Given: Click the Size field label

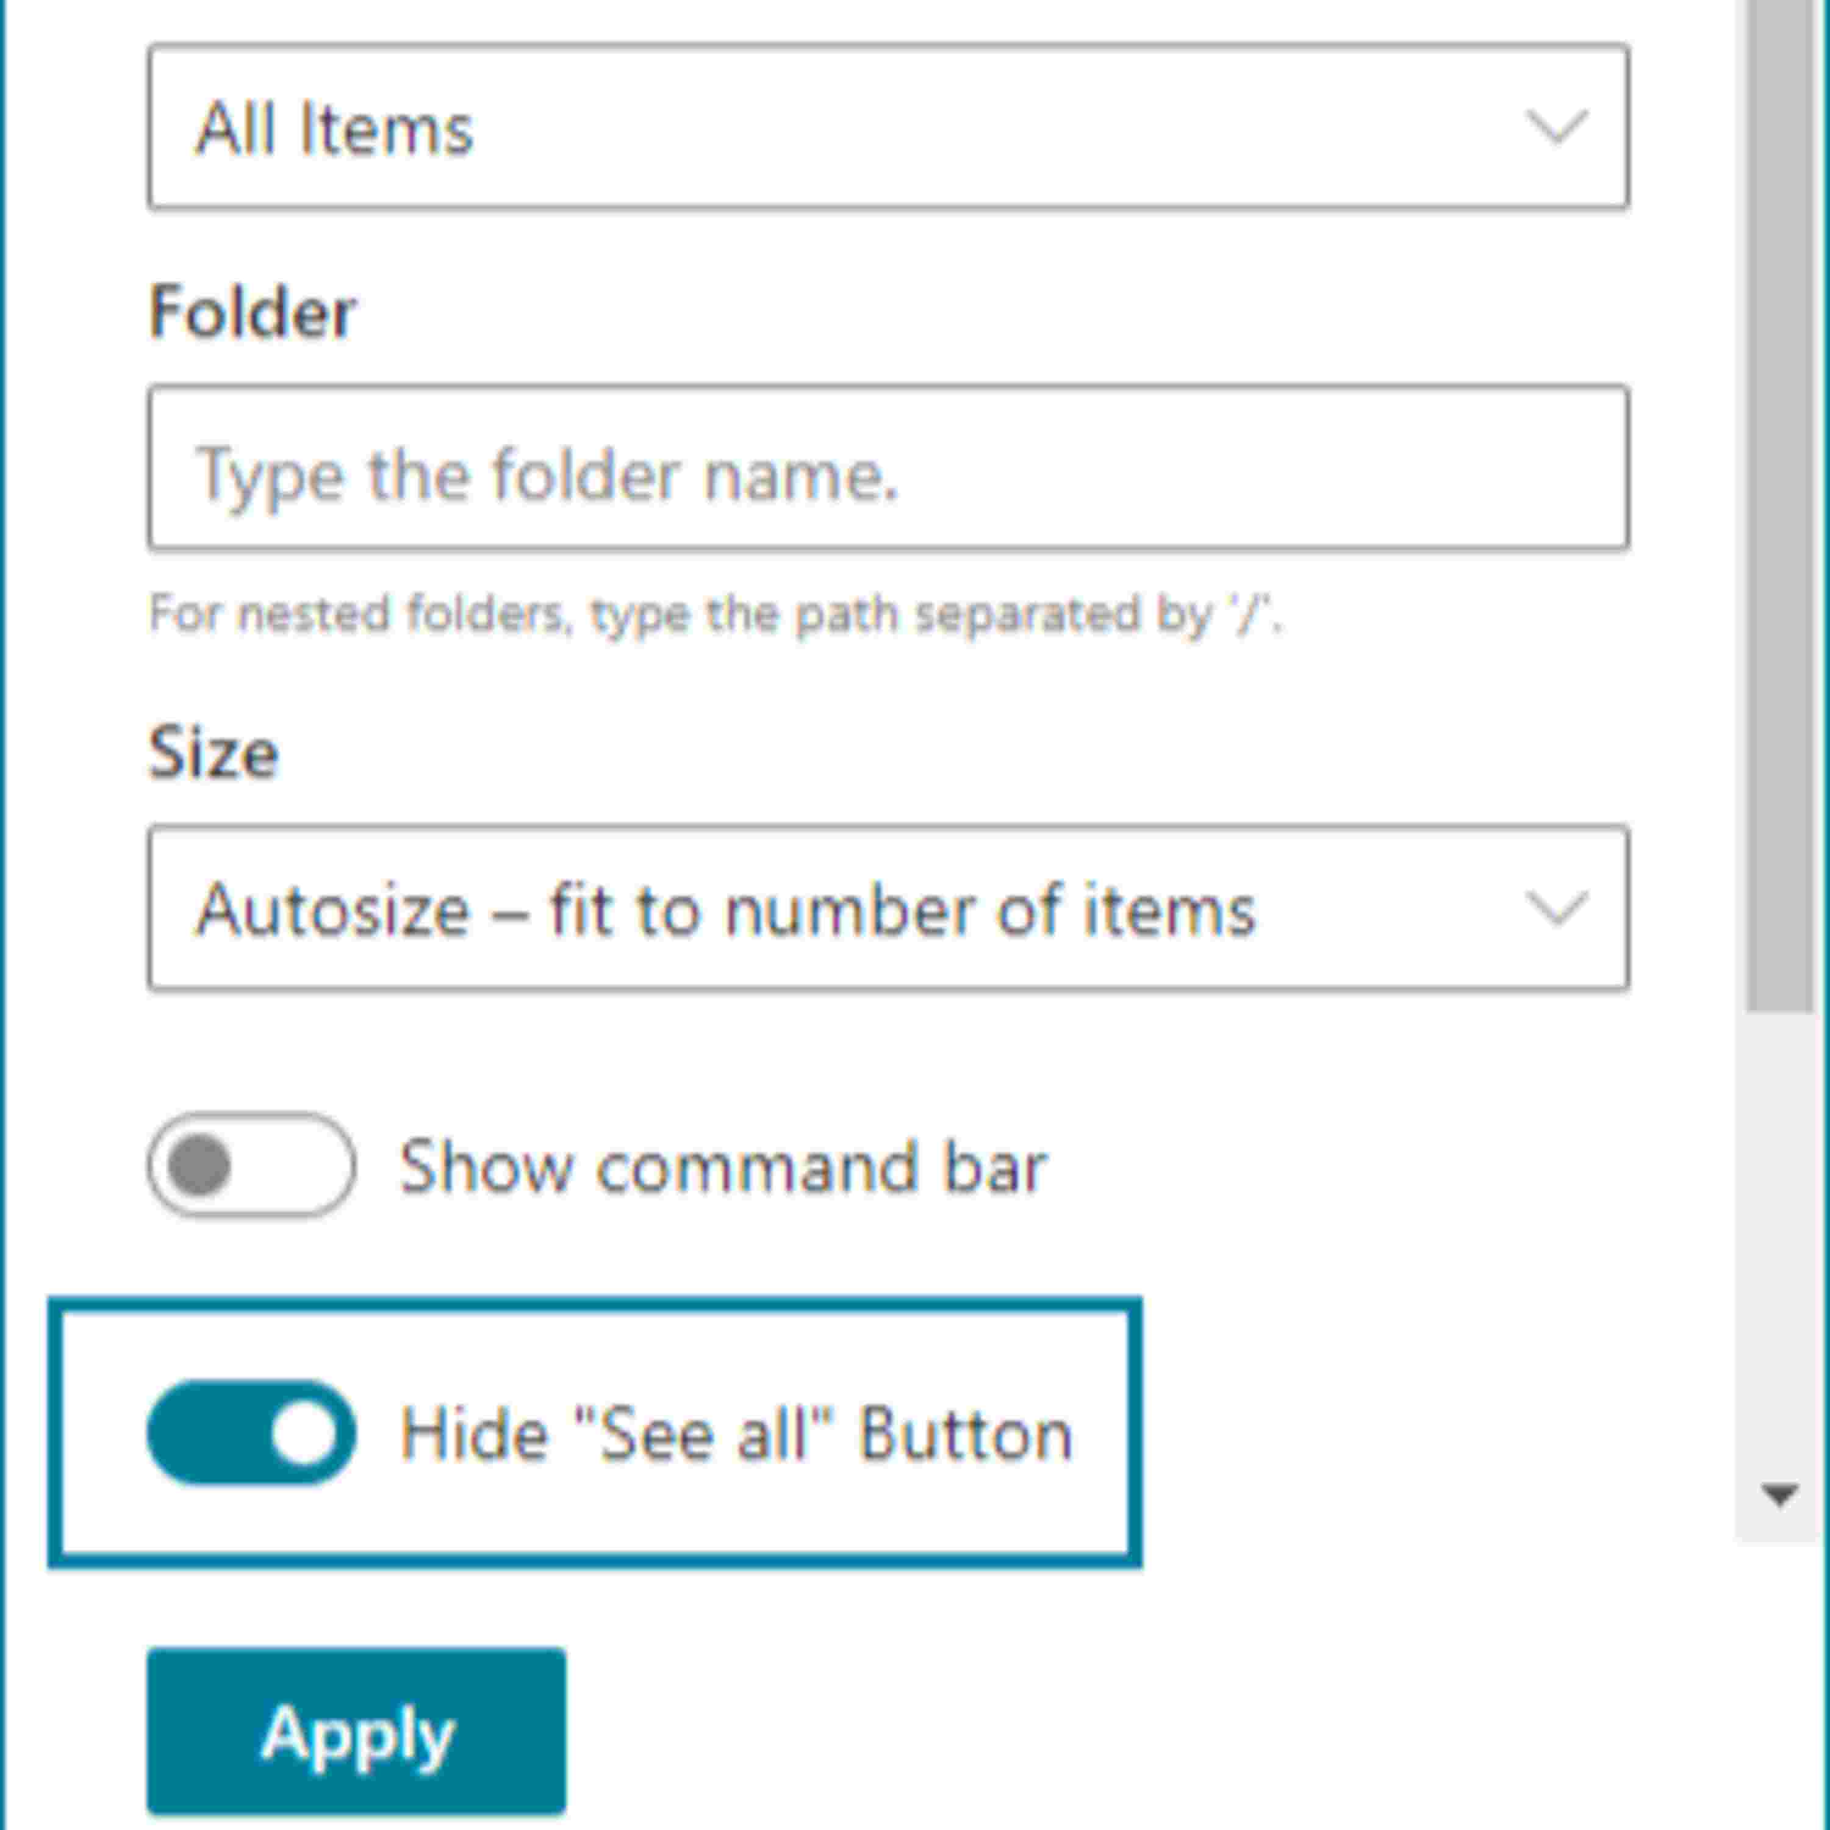Looking at the screenshot, I should (213, 752).
